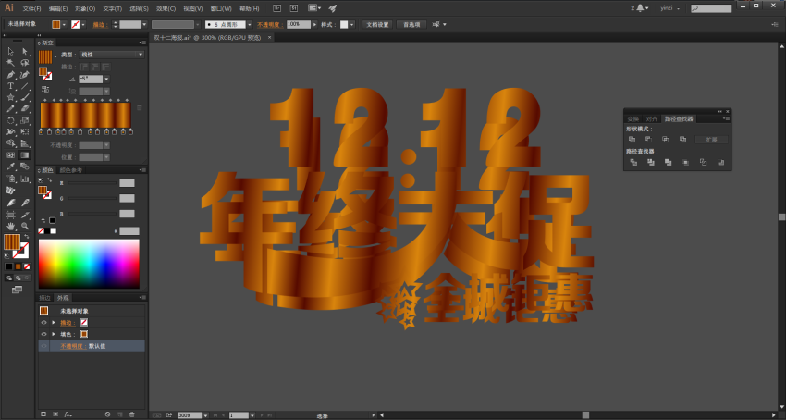This screenshot has width=786, height=420.
Task: Click the Minus Front shape mode icon
Action: [x=648, y=140]
